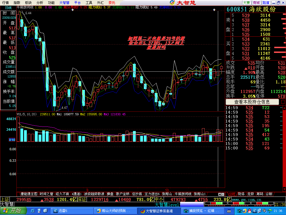Select the 时间之窗 indicator tab
The image size is (286, 215).
(47, 194)
